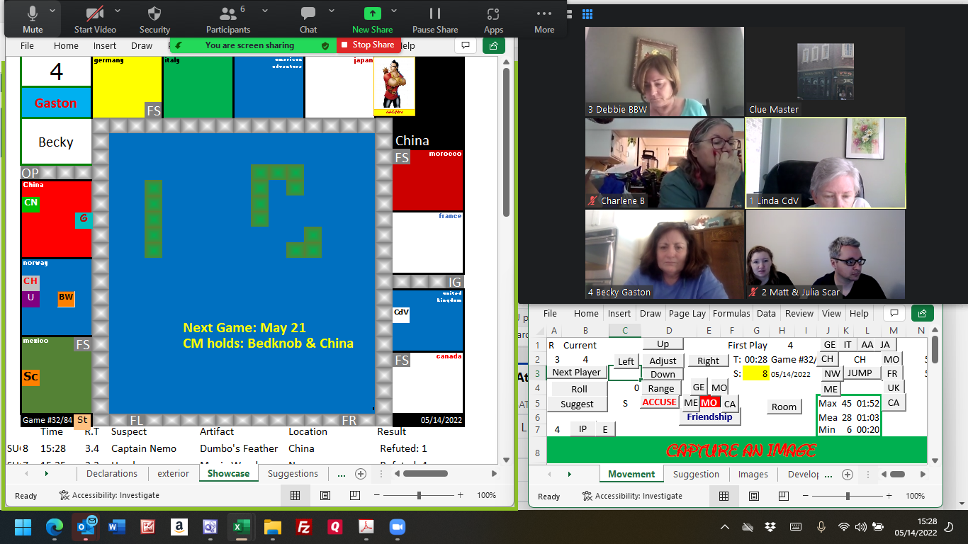Click the Friendship button
Screen dimensions: 968x544
709,417
